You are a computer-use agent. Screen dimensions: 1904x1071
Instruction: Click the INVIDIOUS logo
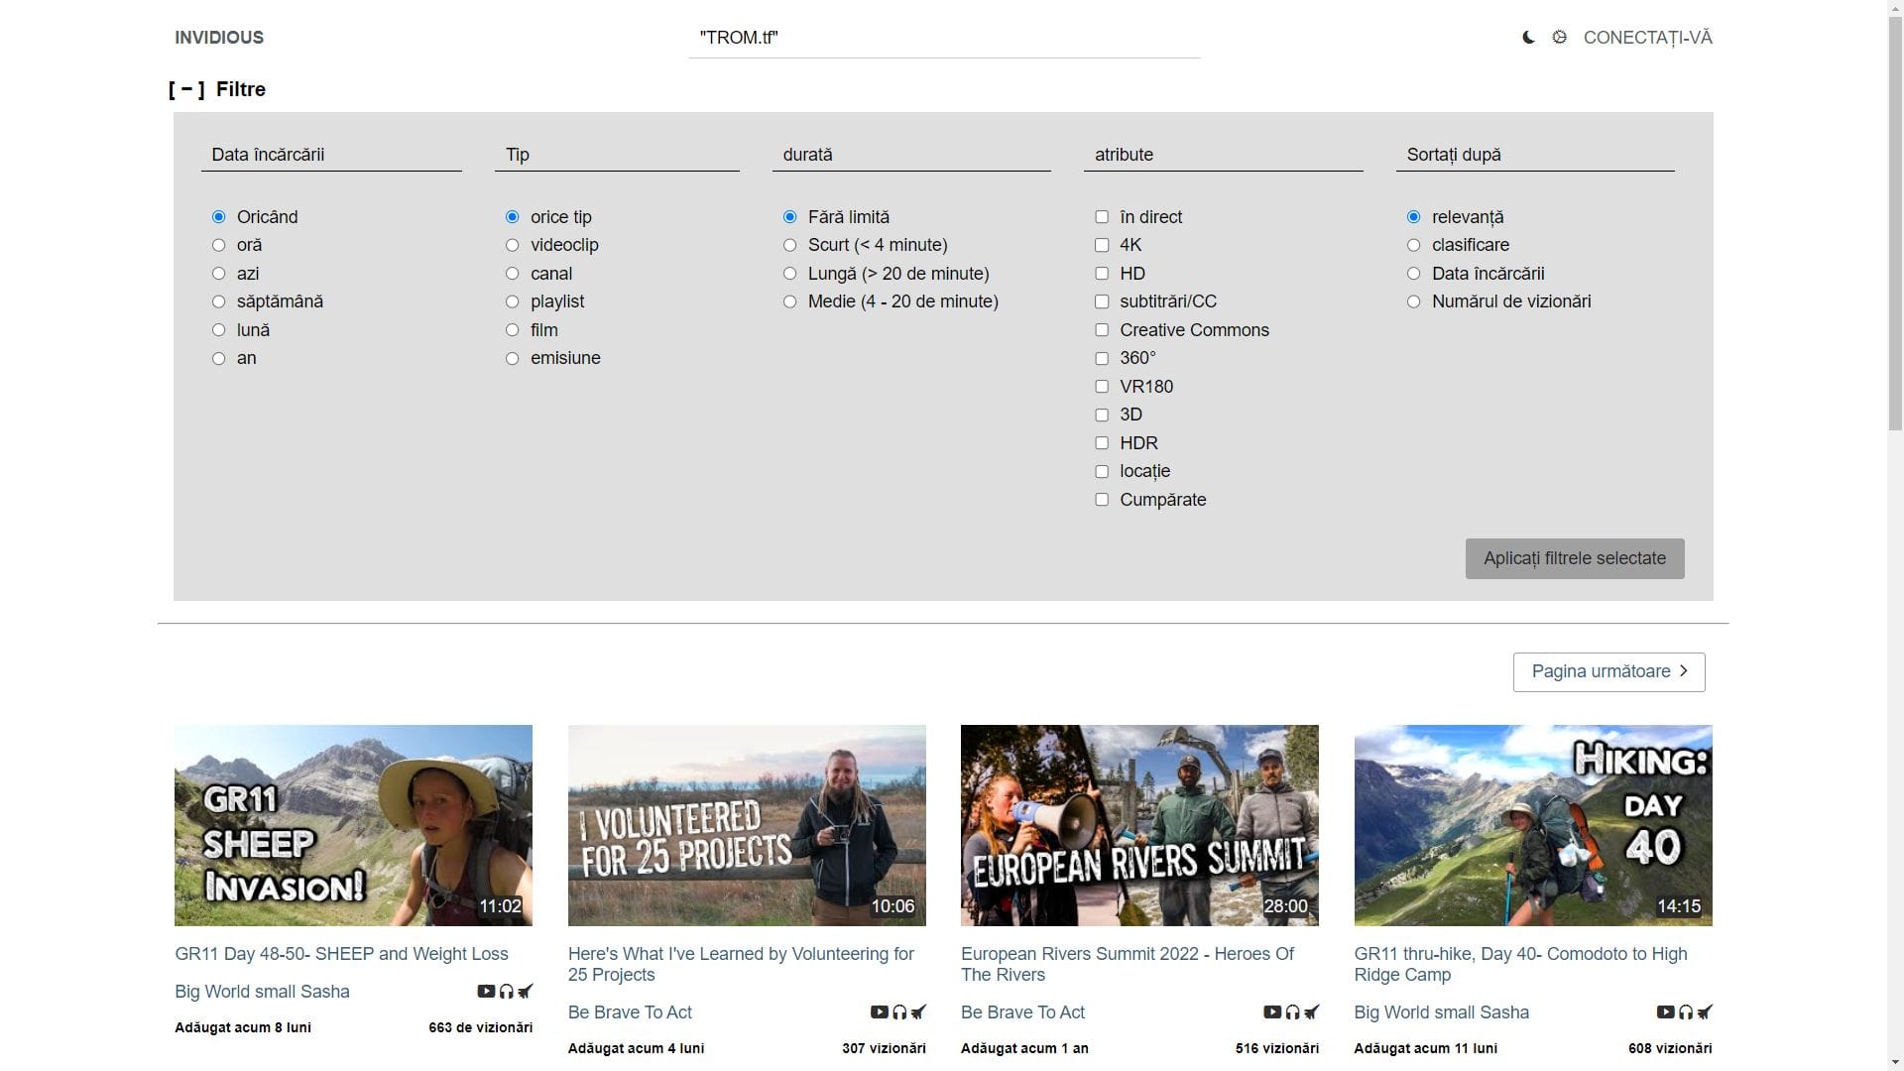[219, 38]
